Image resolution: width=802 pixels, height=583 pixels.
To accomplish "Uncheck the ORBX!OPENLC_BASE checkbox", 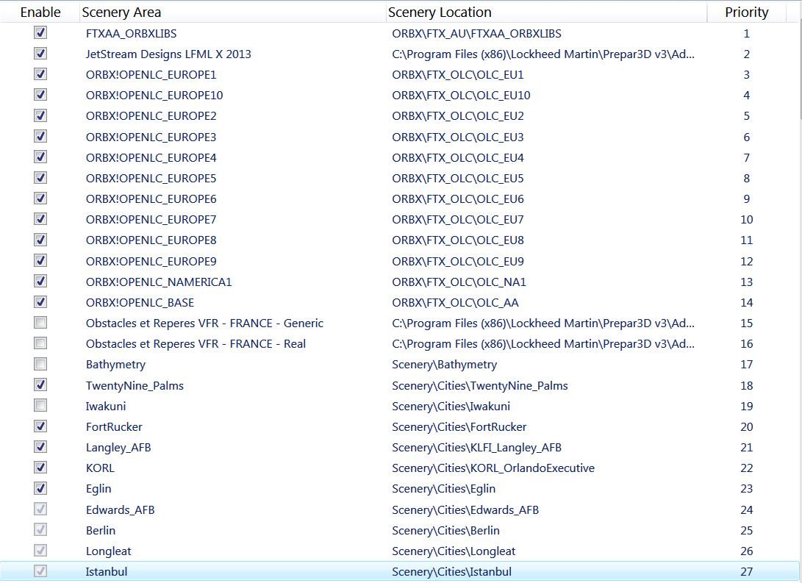I will (x=40, y=301).
